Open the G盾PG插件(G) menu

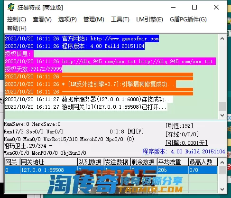coord(188,19)
